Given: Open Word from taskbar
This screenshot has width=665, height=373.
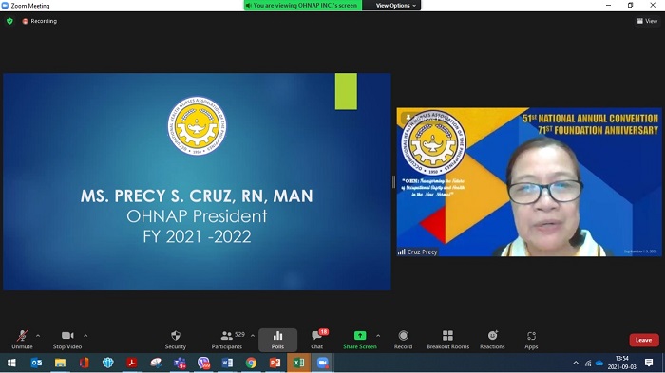Looking at the screenshot, I should [x=227, y=363].
